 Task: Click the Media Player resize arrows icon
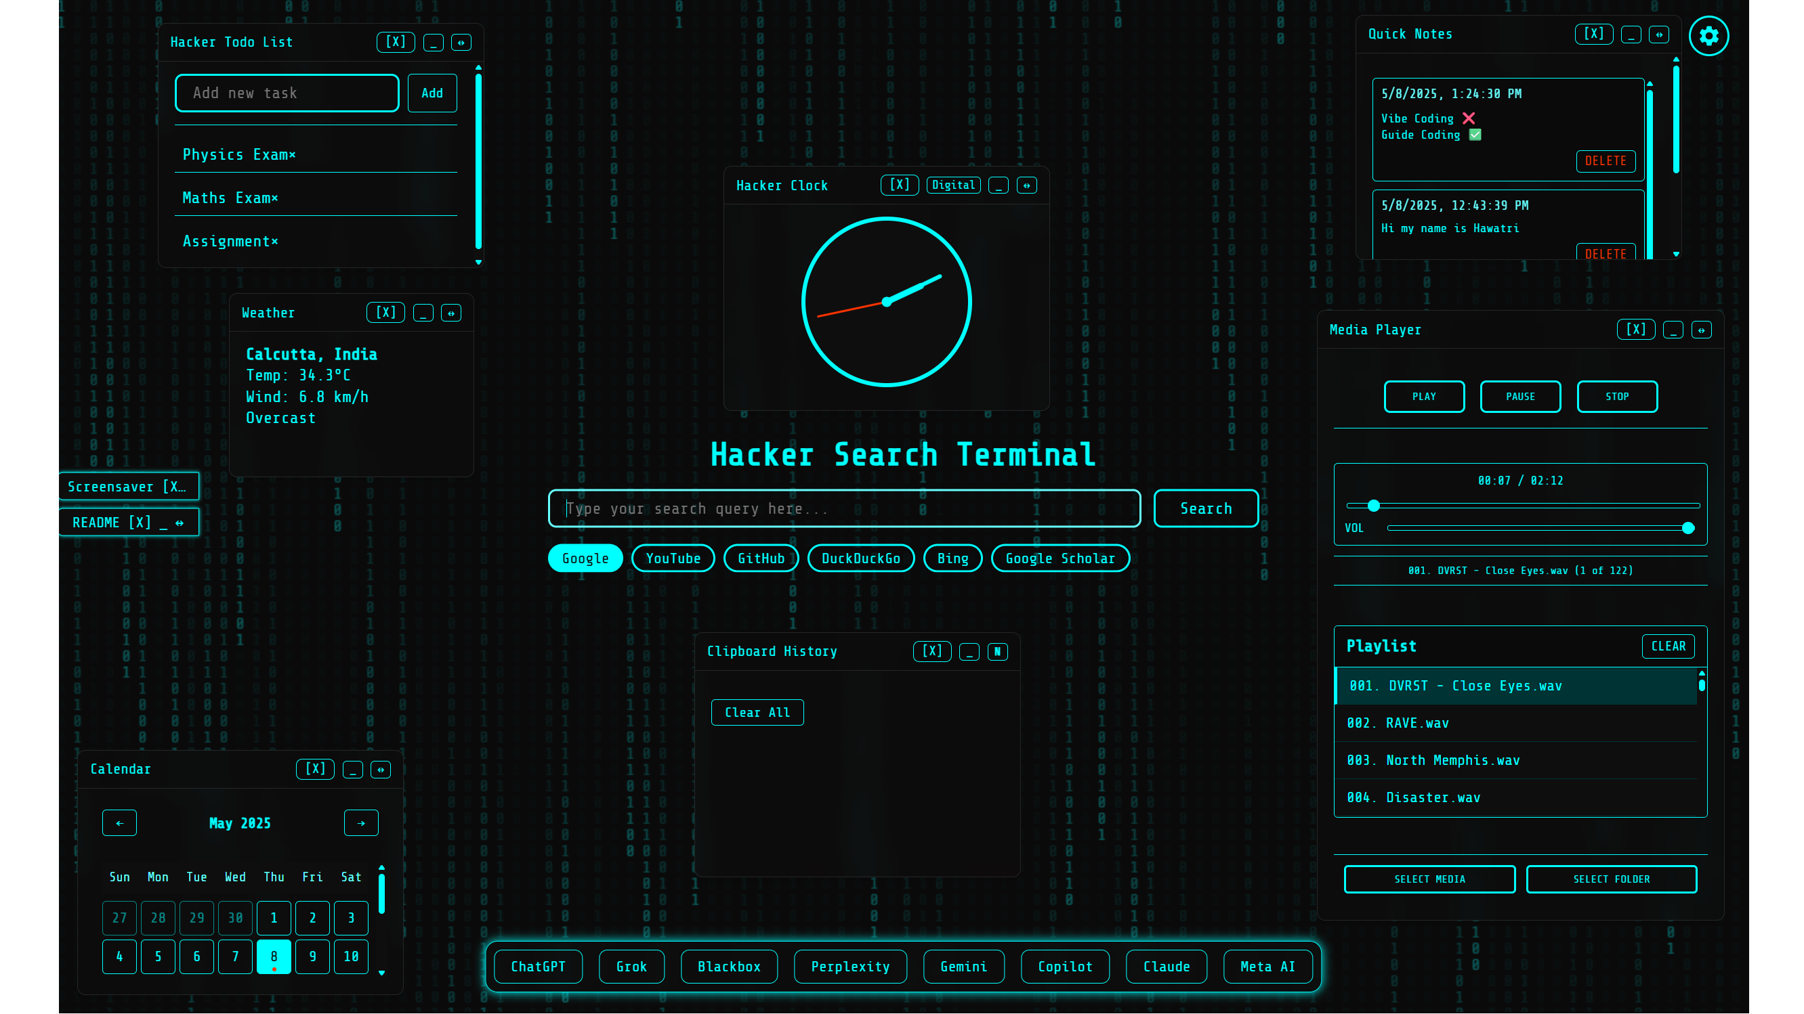click(1701, 330)
